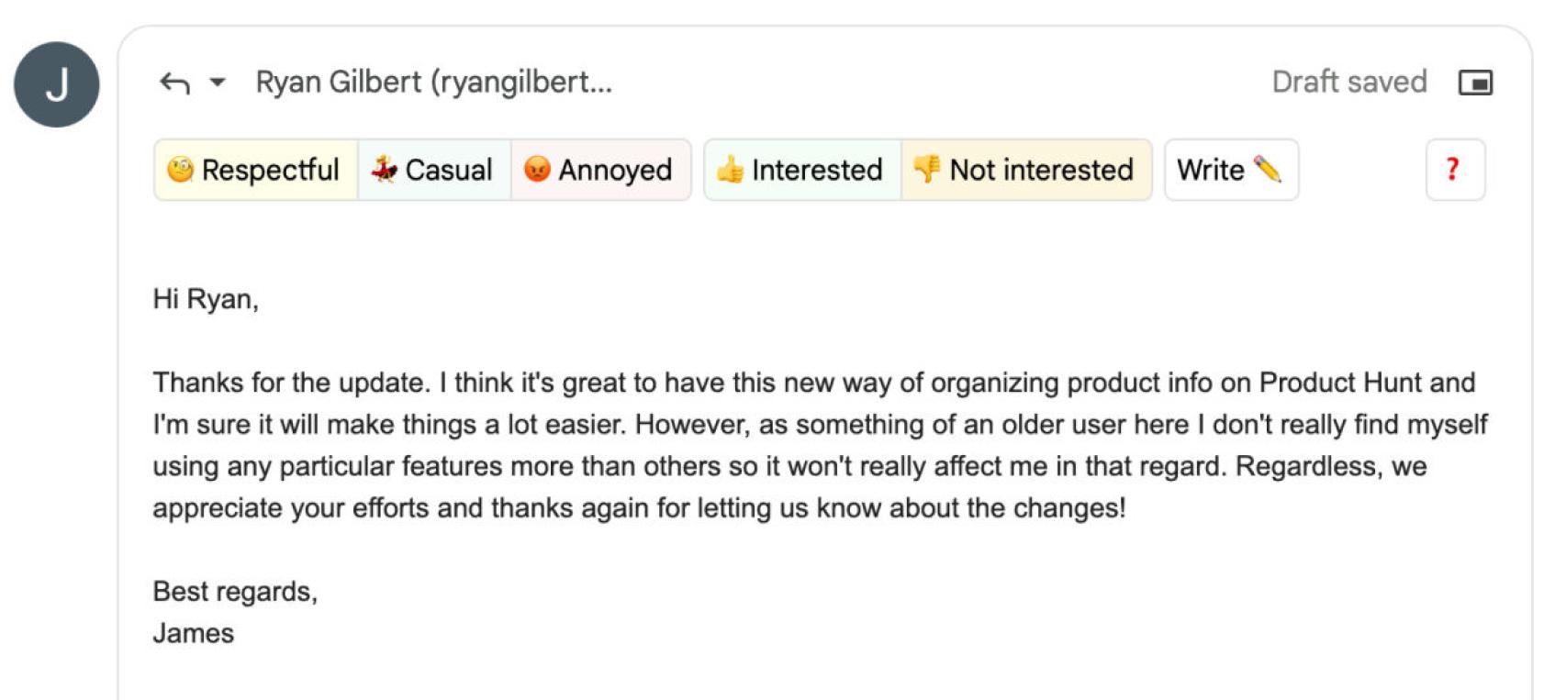1566x700 pixels.
Task: Select the Respectful tone option
Action: (255, 170)
